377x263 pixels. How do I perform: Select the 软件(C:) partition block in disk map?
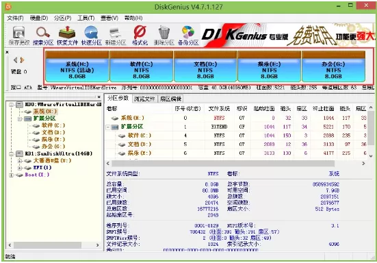141,66
